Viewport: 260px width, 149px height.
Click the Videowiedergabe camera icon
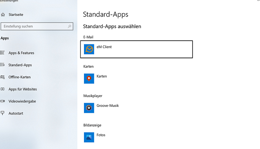[x=3, y=101]
